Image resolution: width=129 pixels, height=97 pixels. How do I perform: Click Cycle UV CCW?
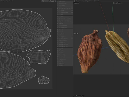point(65,55)
